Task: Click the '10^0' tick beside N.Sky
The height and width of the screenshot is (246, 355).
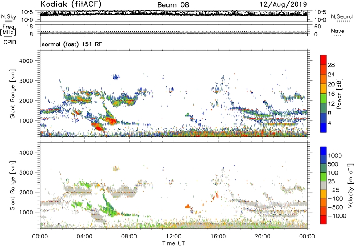Action: [28, 20]
